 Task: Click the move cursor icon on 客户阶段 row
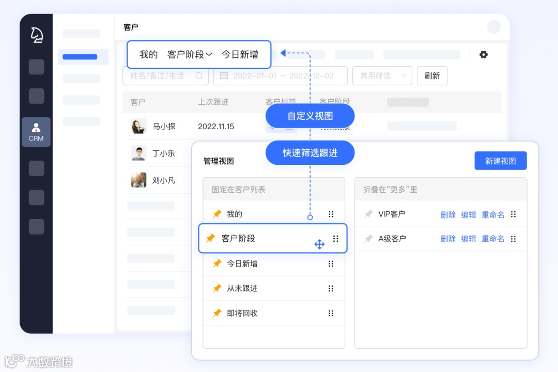[x=319, y=243]
